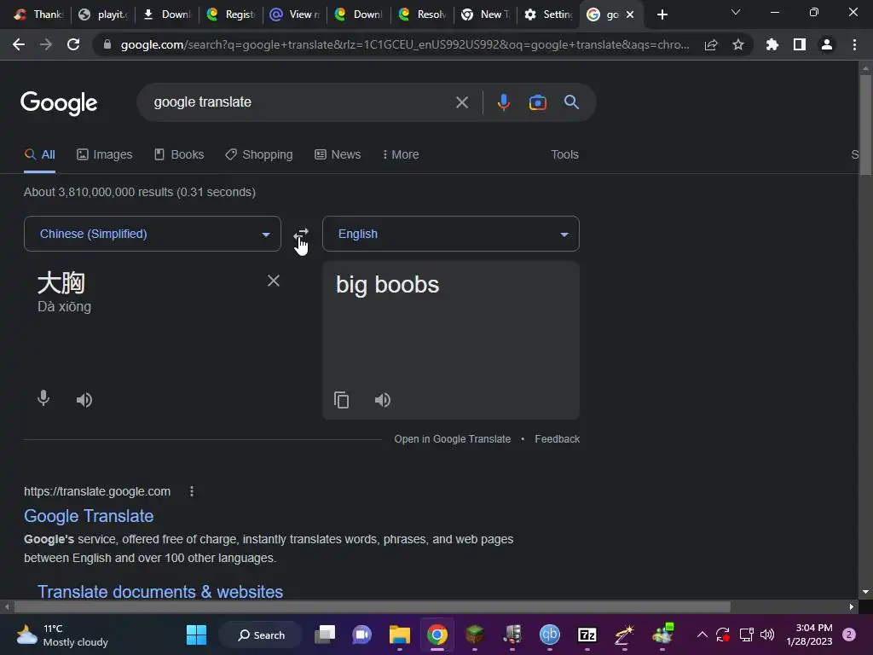The image size is (873, 655).
Task: Open the Google Translate result title
Action: (x=89, y=516)
